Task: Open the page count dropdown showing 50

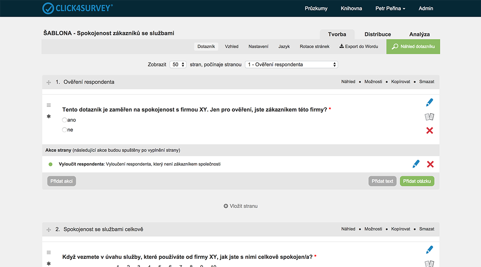Action: pyautogui.click(x=178, y=64)
